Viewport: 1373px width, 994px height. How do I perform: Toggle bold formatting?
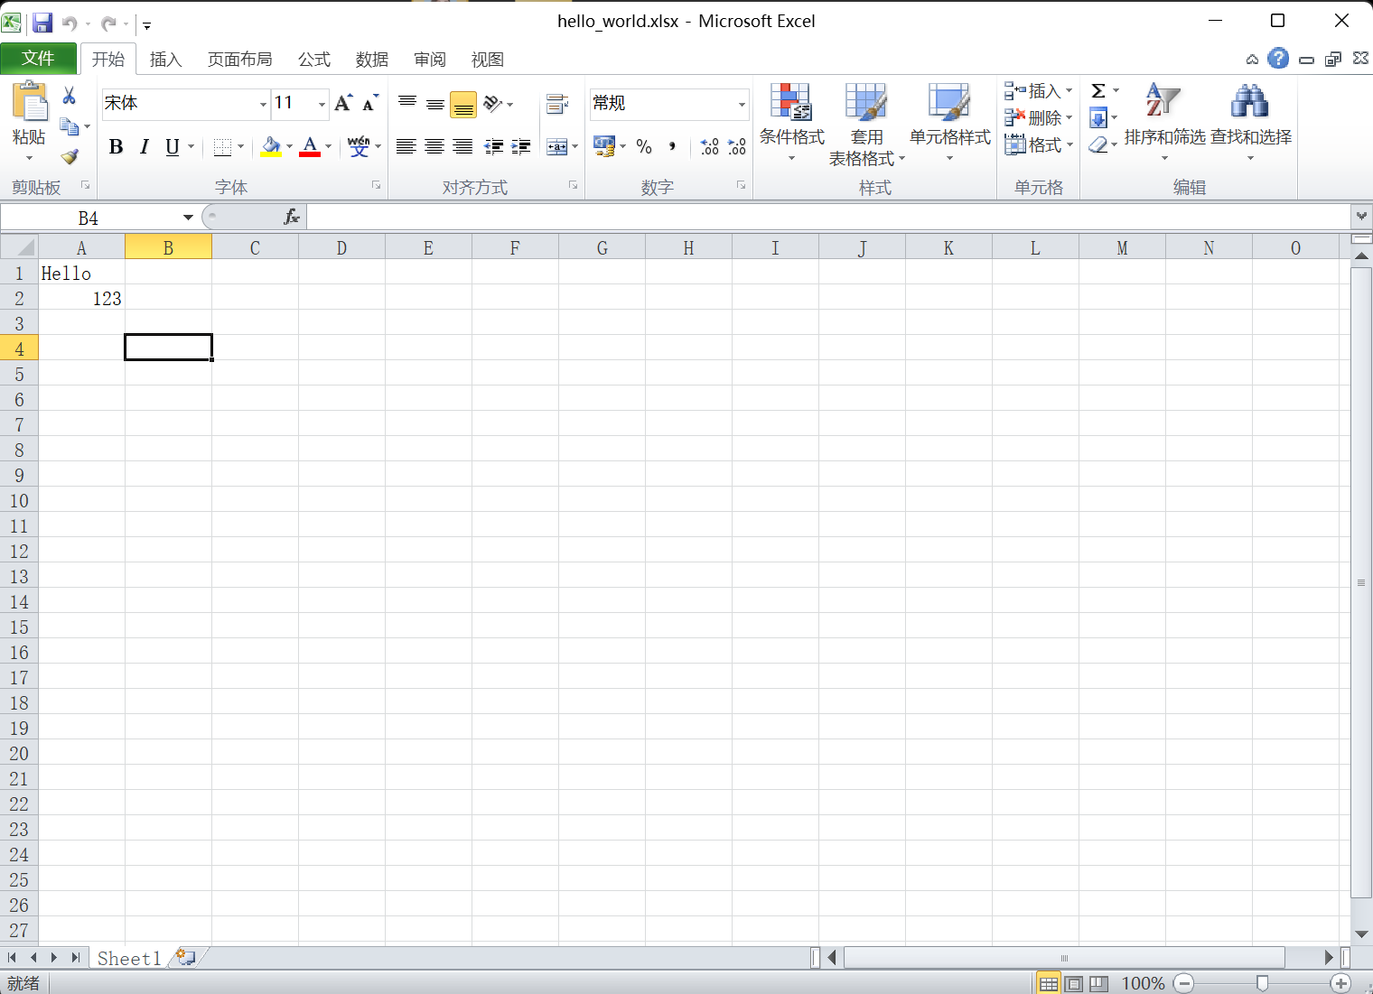[116, 146]
